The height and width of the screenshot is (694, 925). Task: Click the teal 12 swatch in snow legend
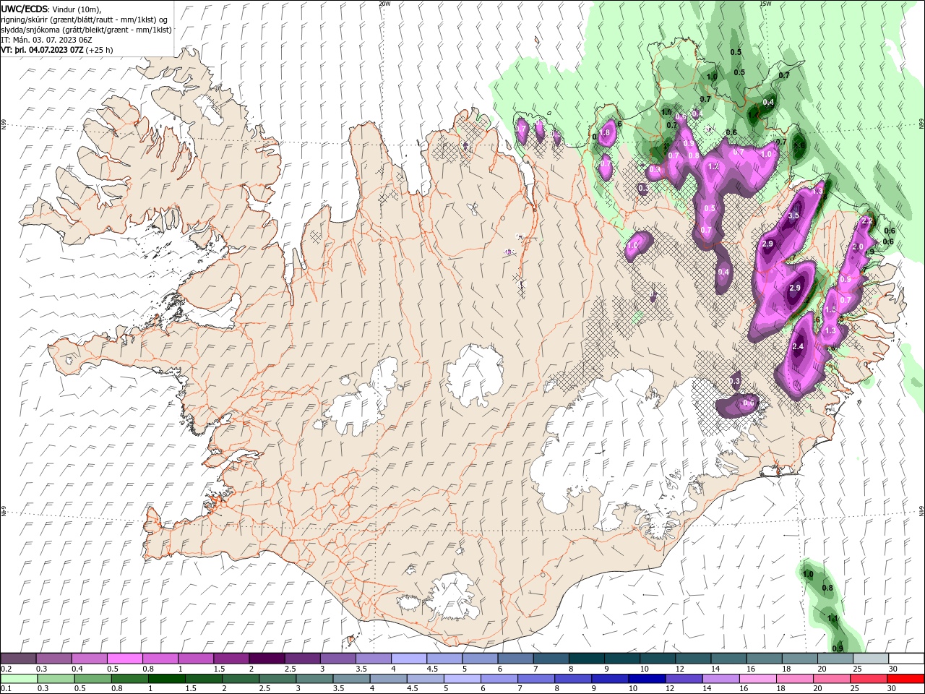[693, 659]
